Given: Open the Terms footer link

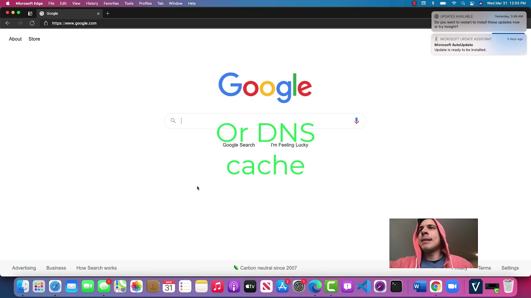Looking at the screenshot, I should (485, 268).
